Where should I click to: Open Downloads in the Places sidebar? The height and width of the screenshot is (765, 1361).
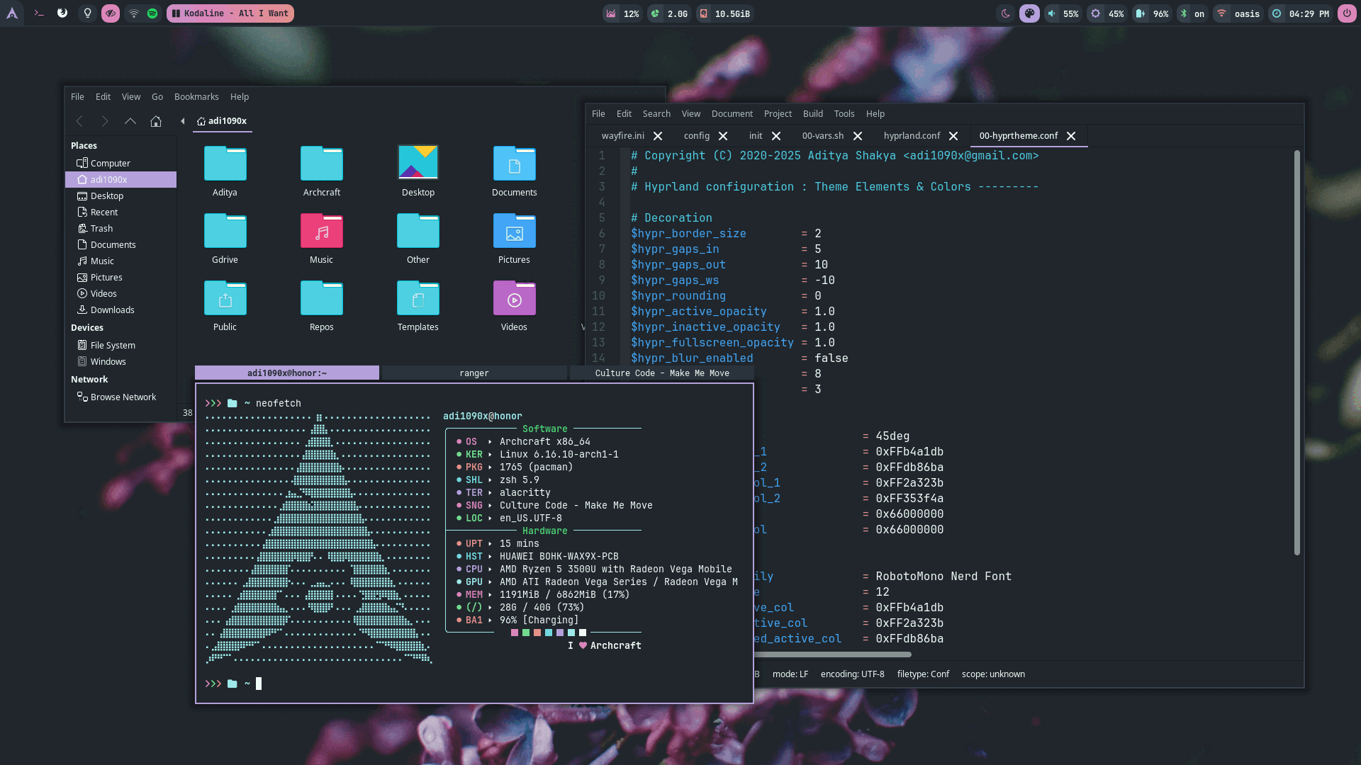[x=112, y=310]
